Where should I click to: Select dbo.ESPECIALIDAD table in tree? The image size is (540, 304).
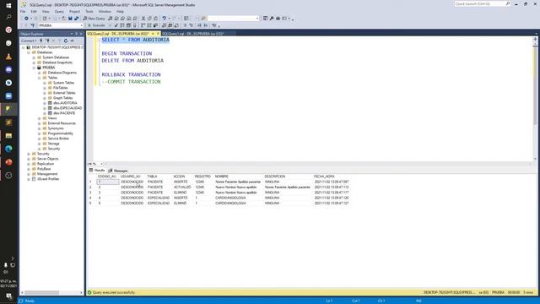coord(67,108)
